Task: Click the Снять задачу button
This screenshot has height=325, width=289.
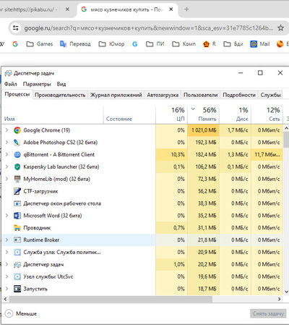Action: tap(268, 313)
